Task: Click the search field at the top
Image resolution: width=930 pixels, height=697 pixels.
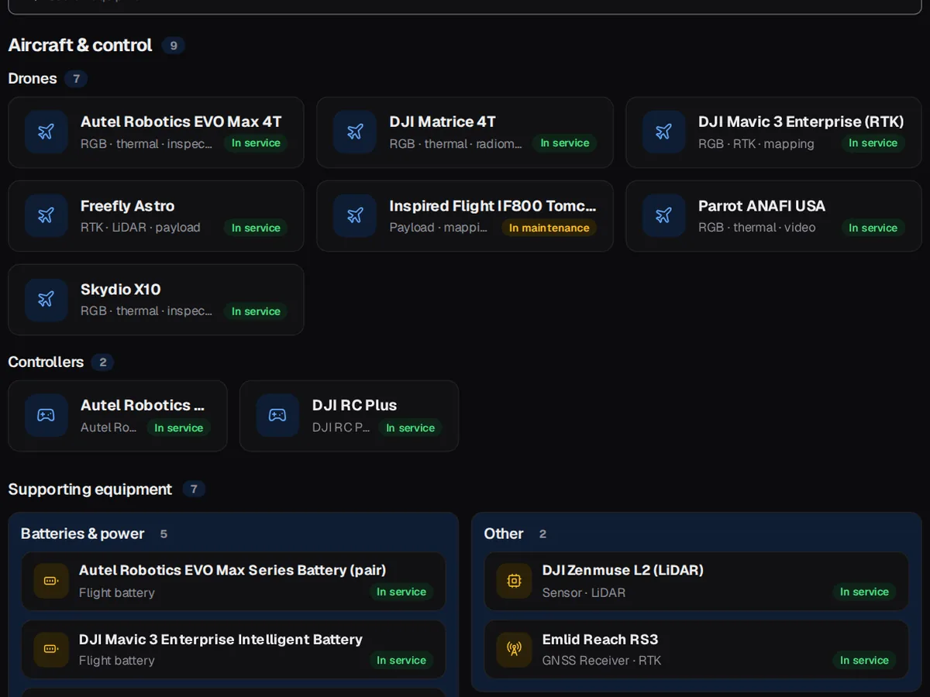Action: 465,6
